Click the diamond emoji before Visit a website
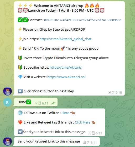Viewport: 135px width, 147px height. pos(20,77)
